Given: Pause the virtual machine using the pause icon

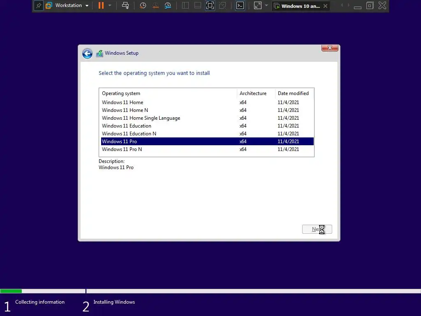Looking at the screenshot, I should pyautogui.click(x=101, y=5).
